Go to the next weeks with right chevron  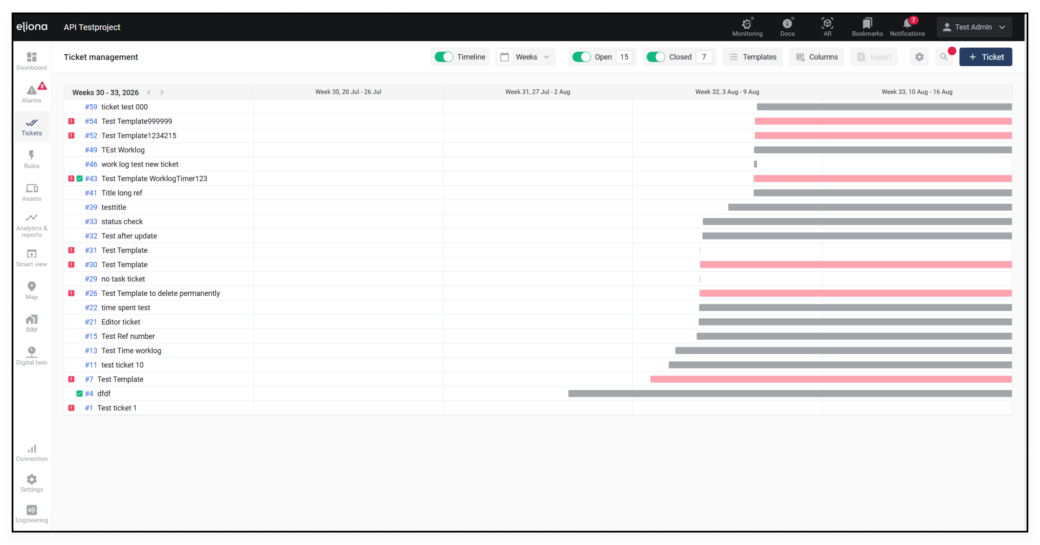pyautogui.click(x=162, y=93)
